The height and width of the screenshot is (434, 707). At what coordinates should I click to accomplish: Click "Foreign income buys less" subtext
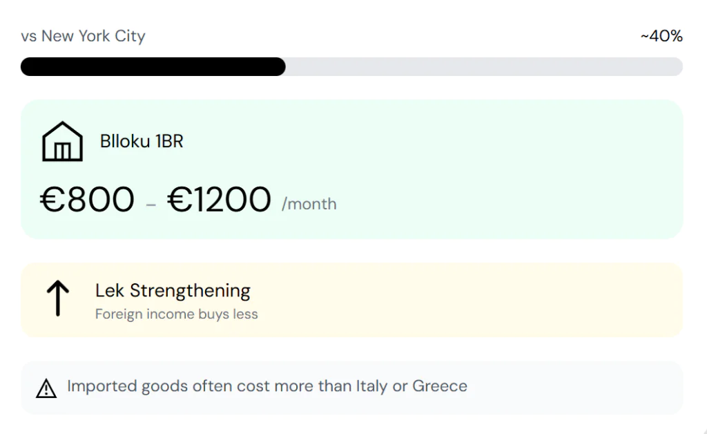(x=176, y=314)
